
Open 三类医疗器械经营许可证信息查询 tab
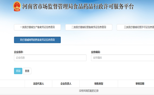(135, 27)
